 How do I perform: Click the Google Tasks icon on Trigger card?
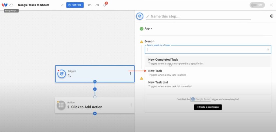[61, 74]
